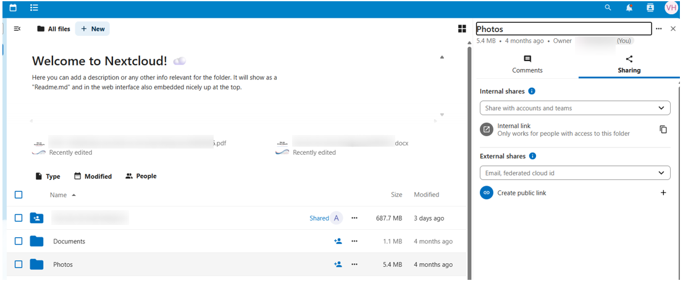
Task: Click the search magnifier icon
Action: pyautogui.click(x=608, y=7)
